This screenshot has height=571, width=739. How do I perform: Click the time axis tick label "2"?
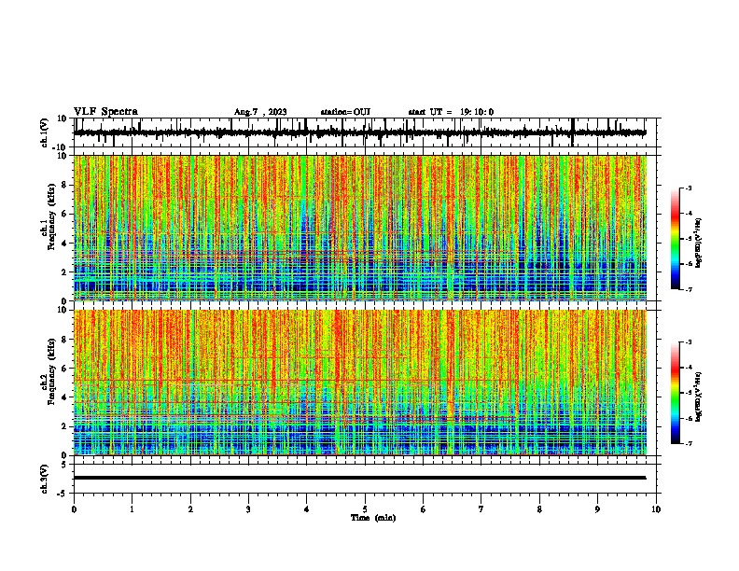pyautogui.click(x=190, y=509)
